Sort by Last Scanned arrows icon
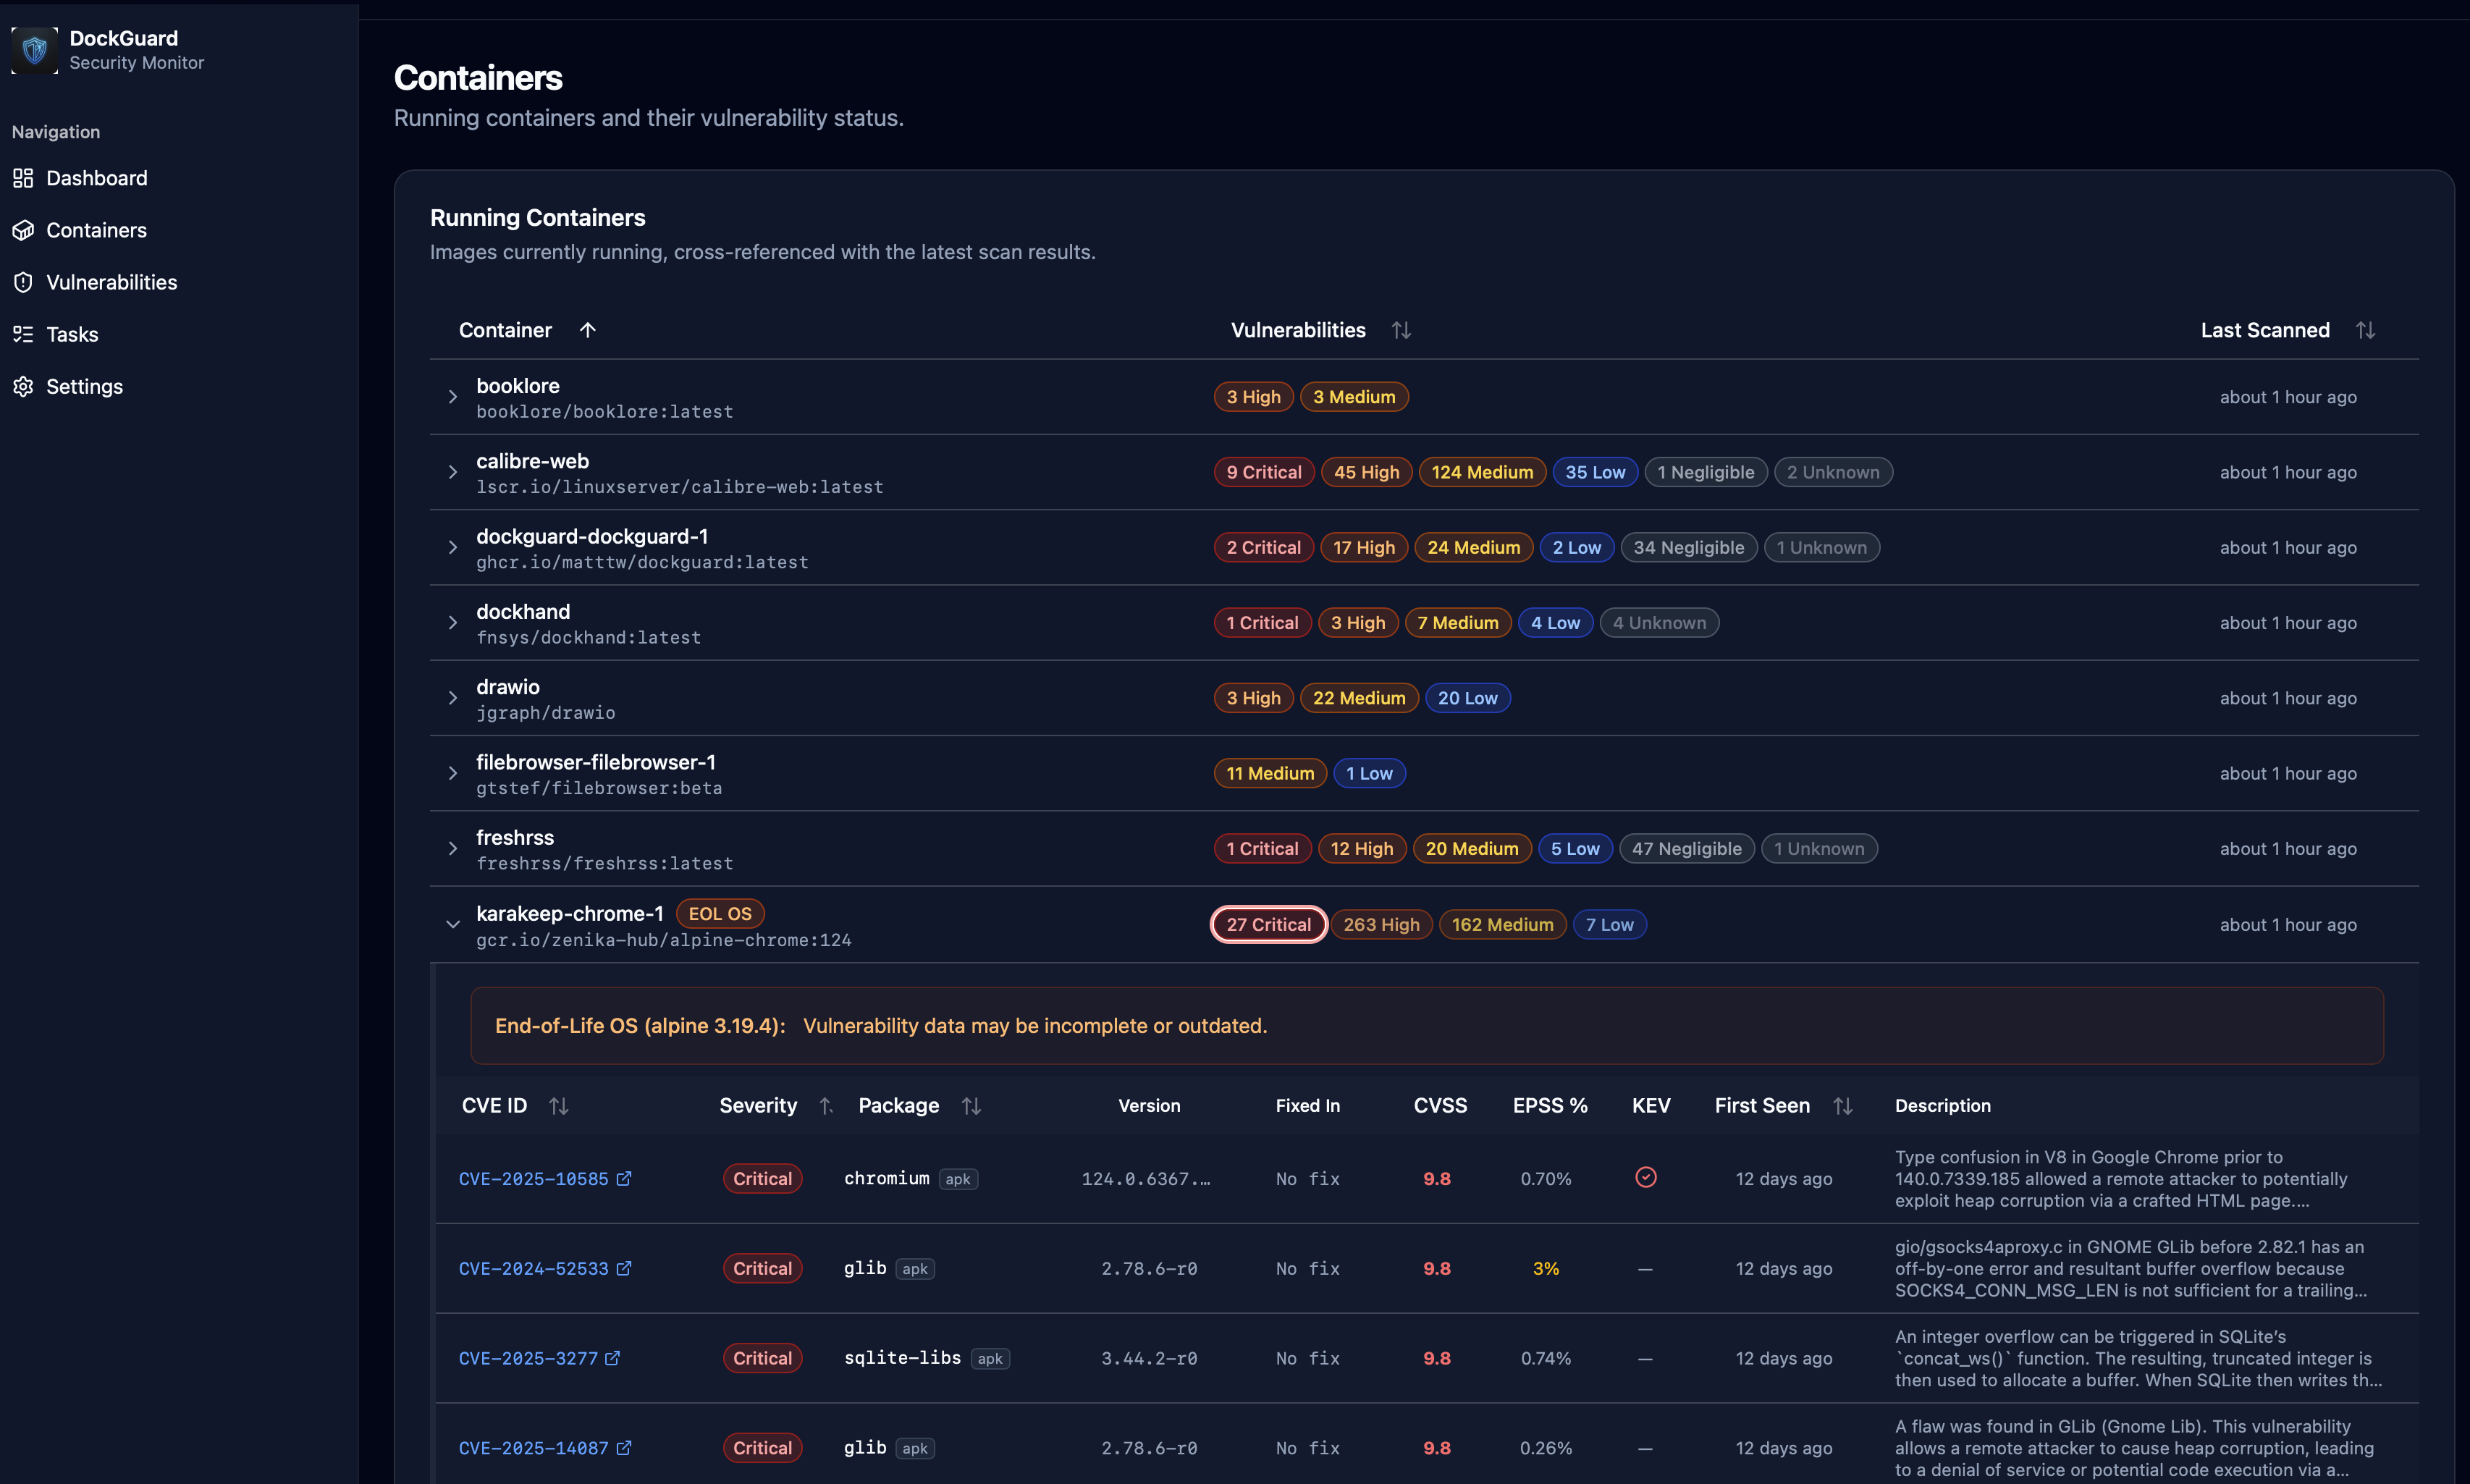 pyautogui.click(x=2365, y=330)
